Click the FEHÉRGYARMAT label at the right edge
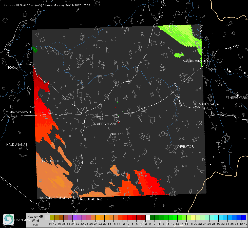Screen dimensions: 248x228 click(237, 98)
